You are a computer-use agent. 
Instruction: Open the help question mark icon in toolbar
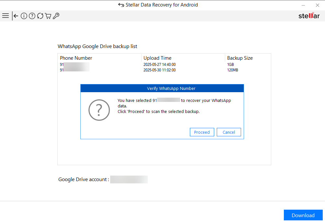pyautogui.click(x=32, y=16)
